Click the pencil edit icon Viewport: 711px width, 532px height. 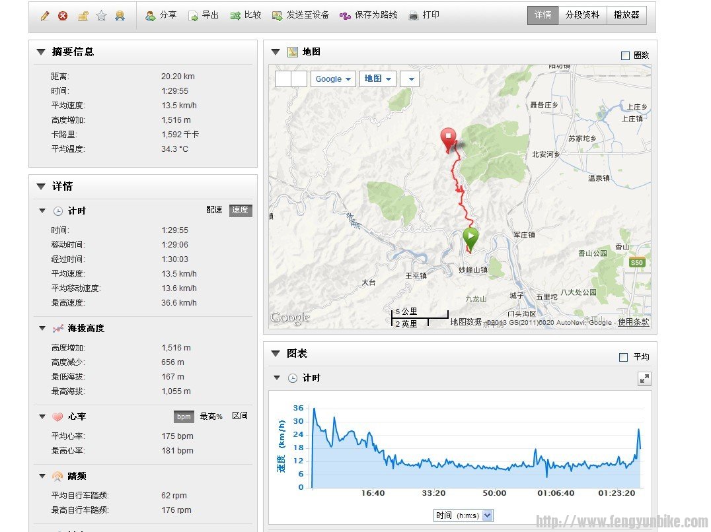(44, 16)
